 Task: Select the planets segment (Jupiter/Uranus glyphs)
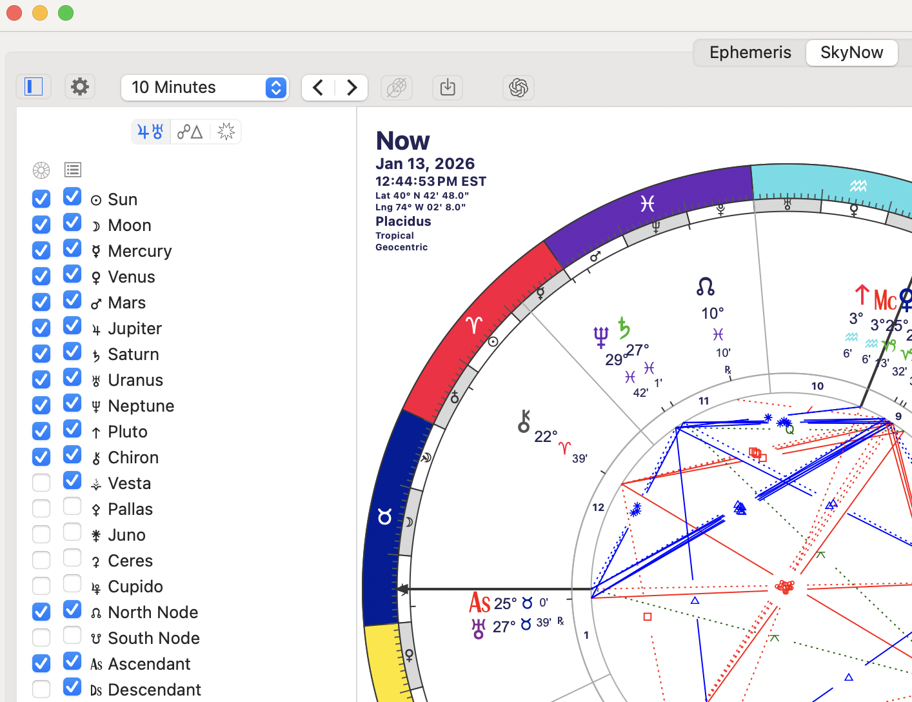(151, 132)
